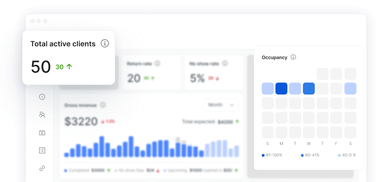Click the Gross revenue heading
Viewport: 382px width, 182px height.
[x=80, y=105]
